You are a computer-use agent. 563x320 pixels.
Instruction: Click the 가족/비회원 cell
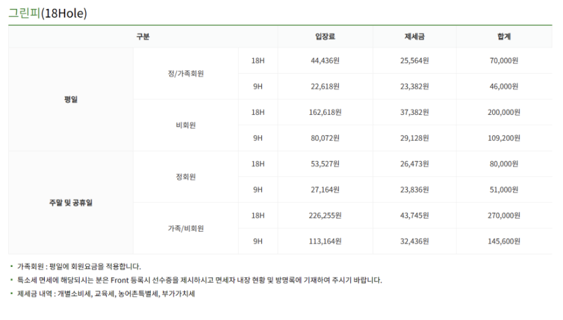point(186,228)
